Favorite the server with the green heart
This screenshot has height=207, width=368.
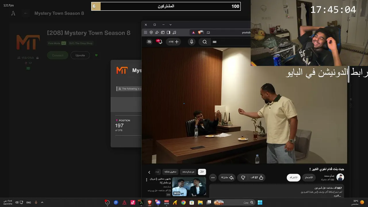[96, 55]
